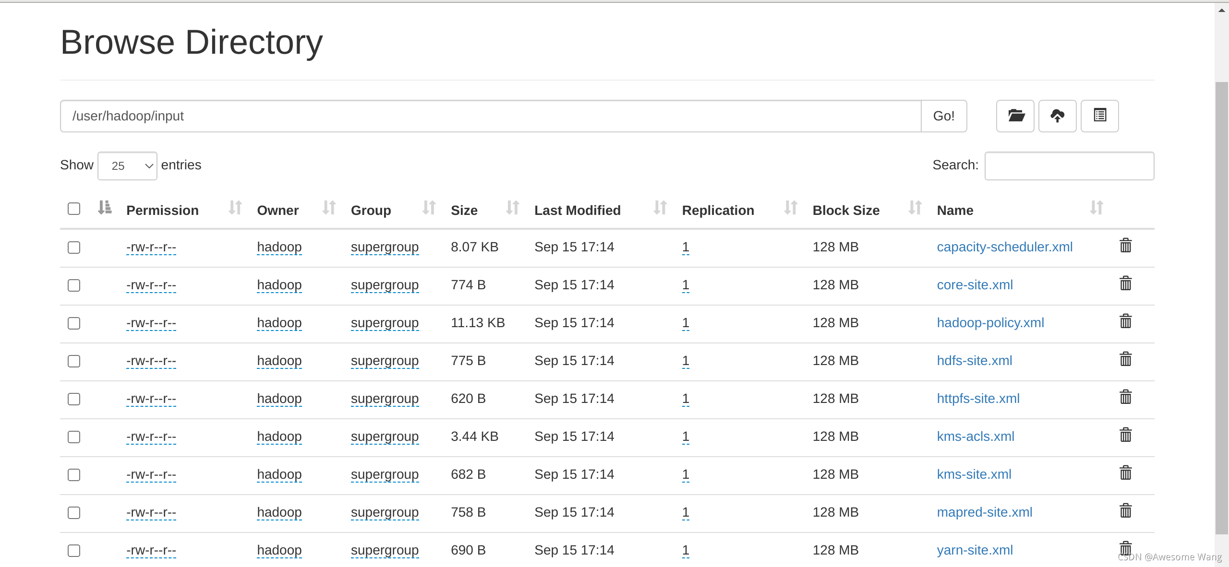Click the page vertical scrollbar thumb

[x=1221, y=308]
